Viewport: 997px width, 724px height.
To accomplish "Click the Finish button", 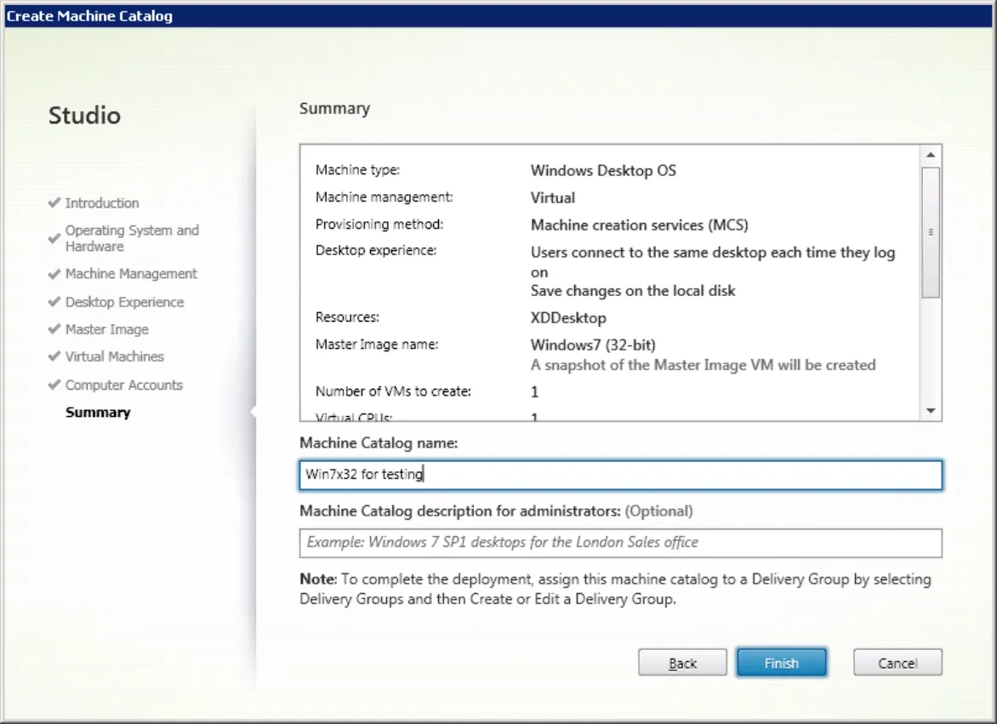I will tap(782, 663).
